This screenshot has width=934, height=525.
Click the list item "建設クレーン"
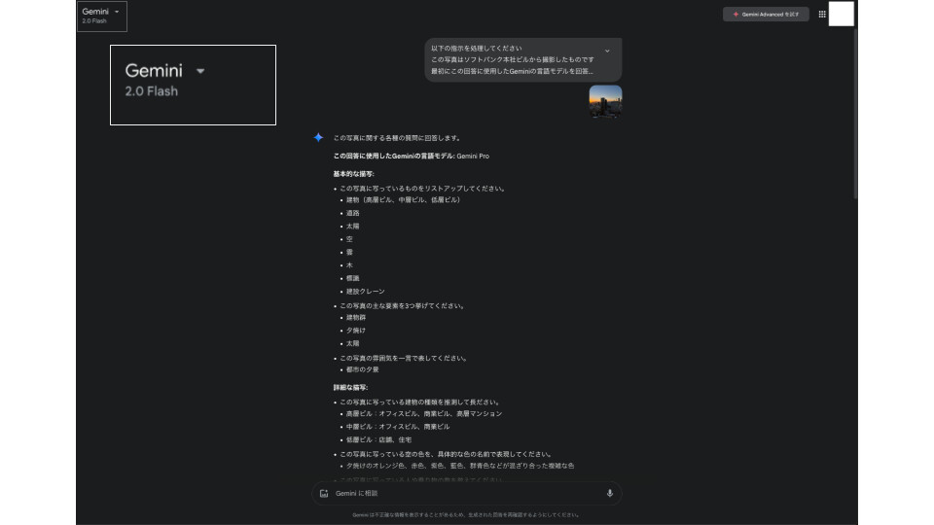tap(366, 291)
